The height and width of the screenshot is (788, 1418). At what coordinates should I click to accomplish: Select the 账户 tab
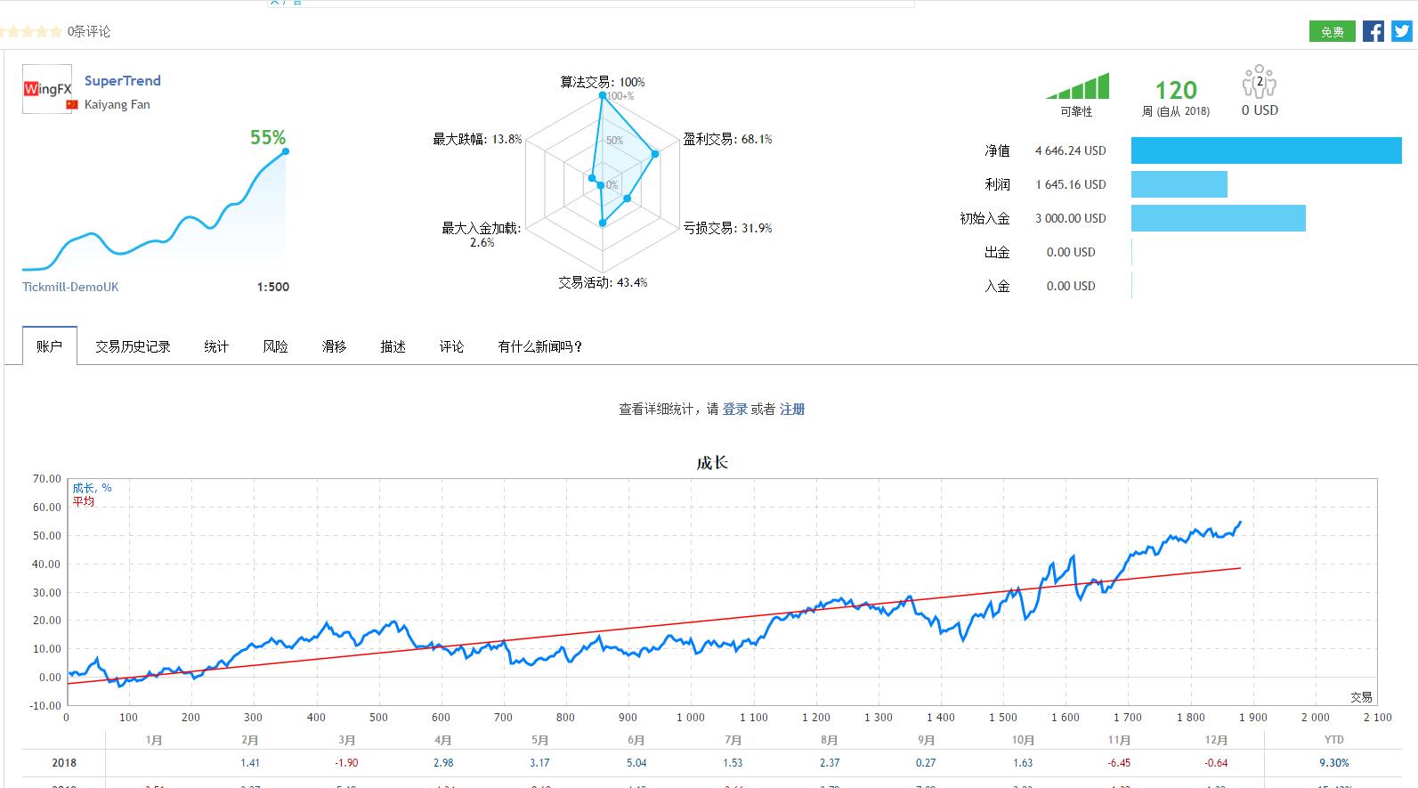pyautogui.click(x=50, y=345)
